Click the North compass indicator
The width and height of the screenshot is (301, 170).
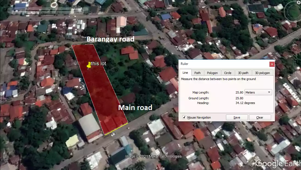[299, 2]
